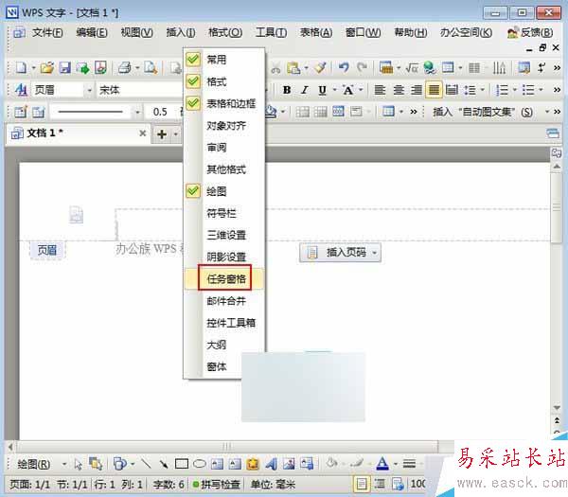Viewport: 568px width, 497px height.
Task: Click the Undo arrow icon
Action: click(344, 67)
